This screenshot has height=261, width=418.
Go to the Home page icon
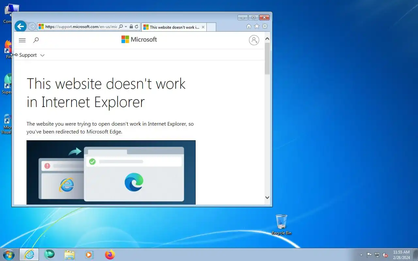pyautogui.click(x=249, y=26)
